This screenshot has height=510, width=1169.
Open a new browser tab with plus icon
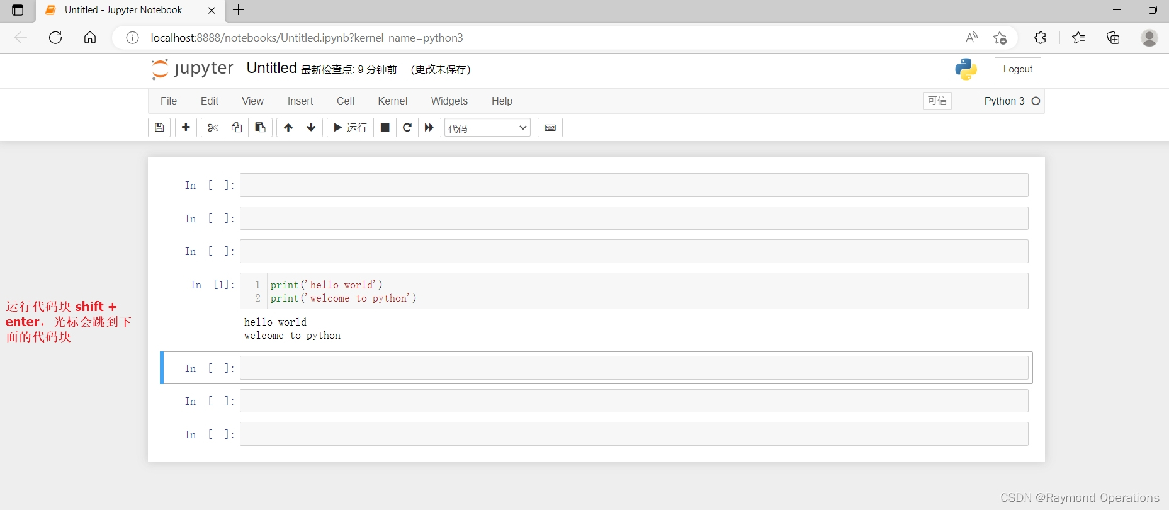[x=239, y=10]
